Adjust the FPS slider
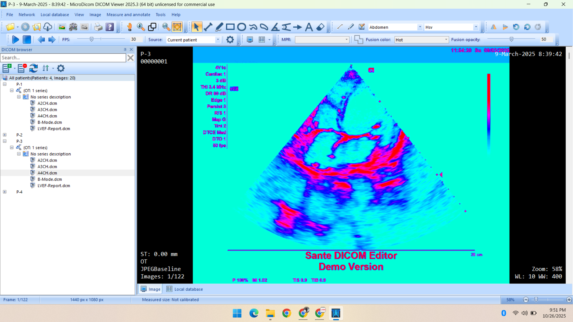Image resolution: width=573 pixels, height=322 pixels. 92,39
